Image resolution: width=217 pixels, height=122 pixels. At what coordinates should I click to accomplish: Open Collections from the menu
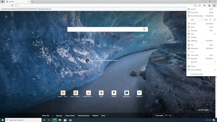click(202, 41)
